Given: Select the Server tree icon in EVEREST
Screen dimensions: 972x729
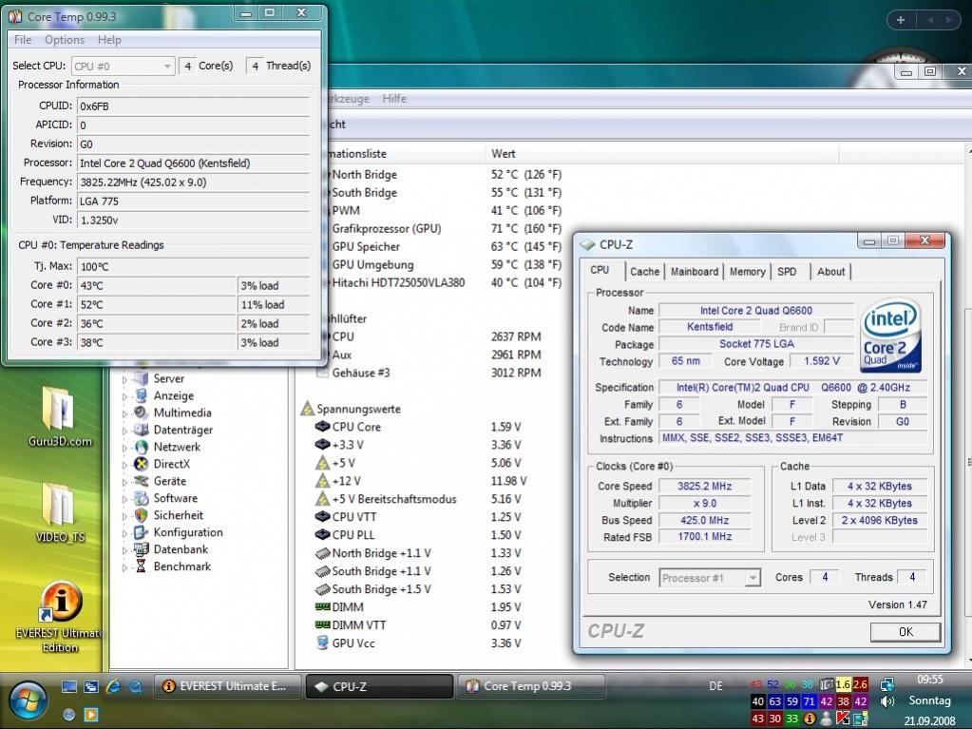Looking at the screenshot, I should click(142, 378).
